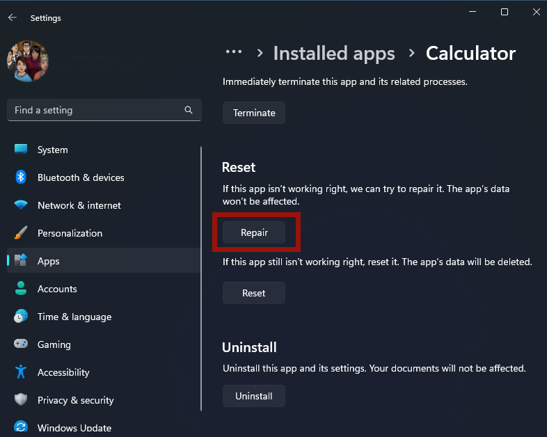Click the search magnifier icon

tap(189, 110)
